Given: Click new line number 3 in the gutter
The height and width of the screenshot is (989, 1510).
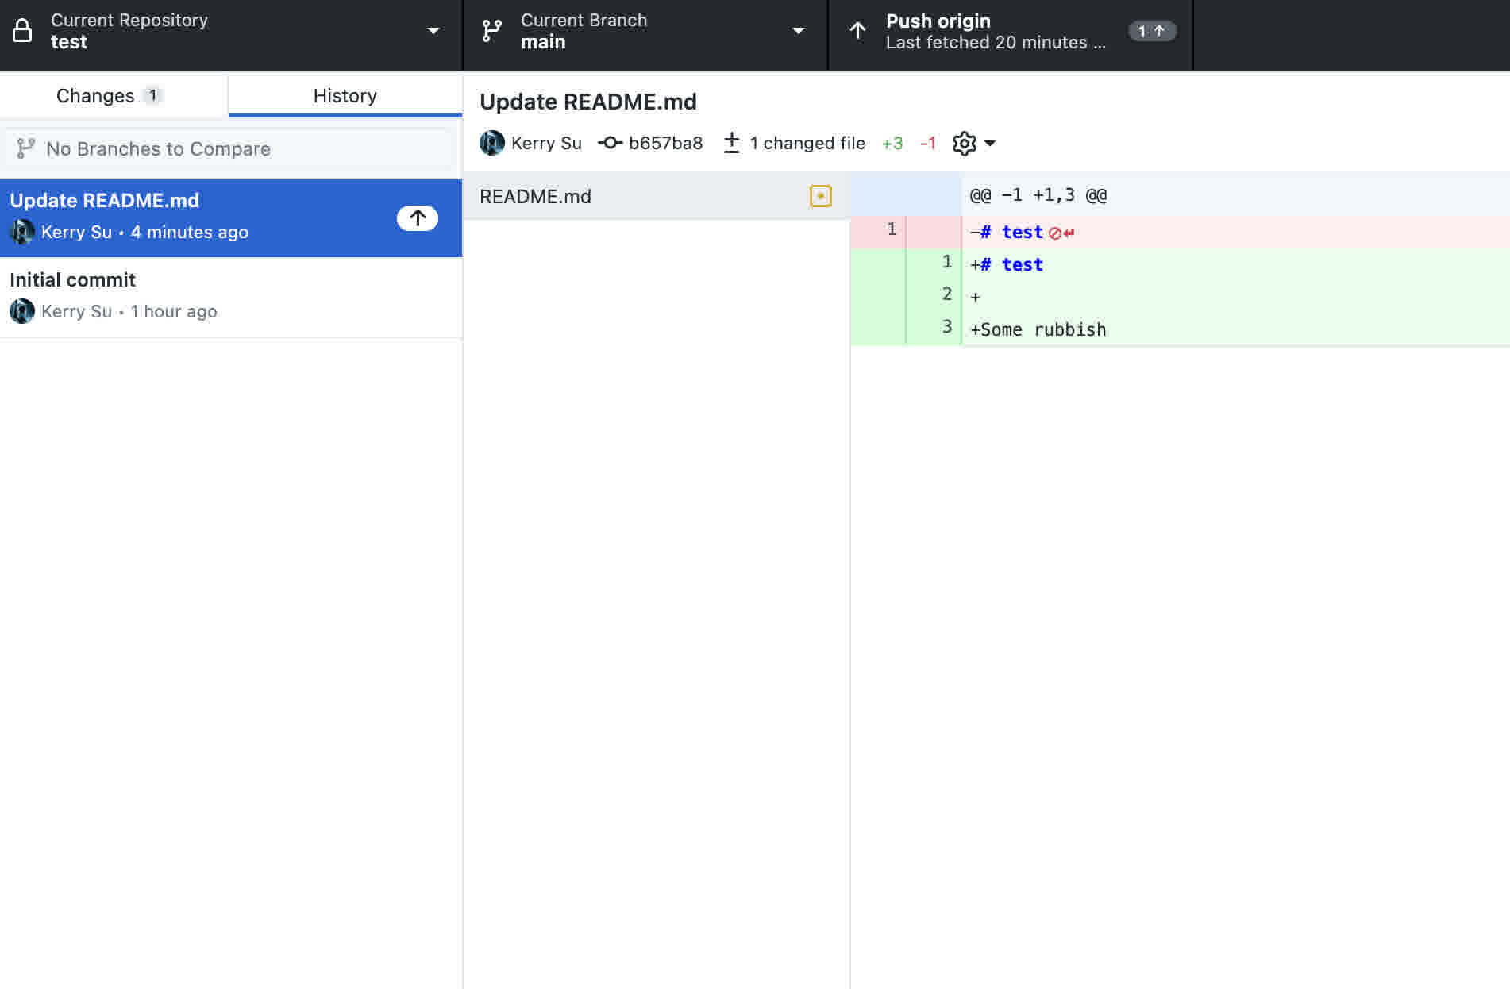Looking at the screenshot, I should tap(946, 326).
